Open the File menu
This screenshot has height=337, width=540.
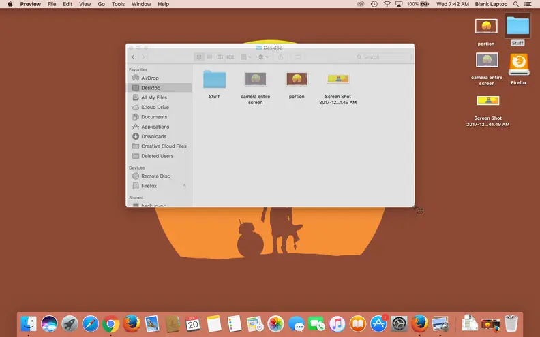click(52, 4)
